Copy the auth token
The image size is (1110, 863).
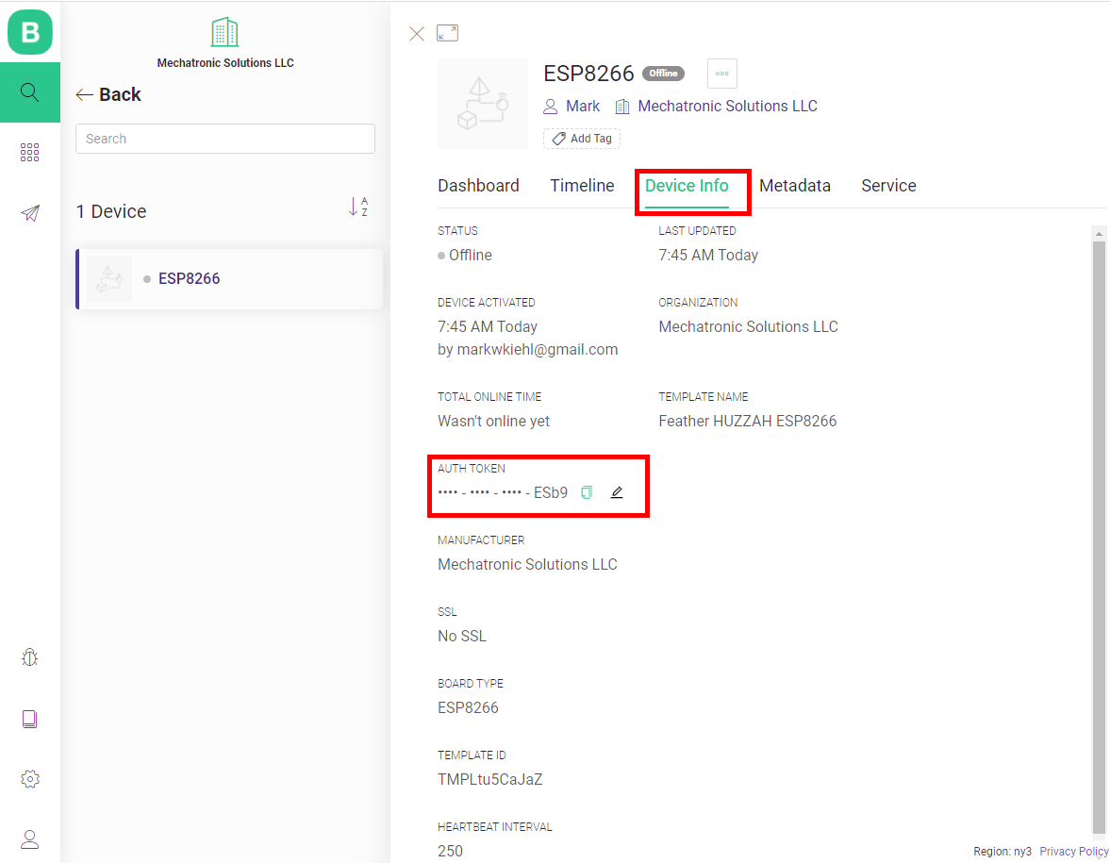[x=587, y=492]
